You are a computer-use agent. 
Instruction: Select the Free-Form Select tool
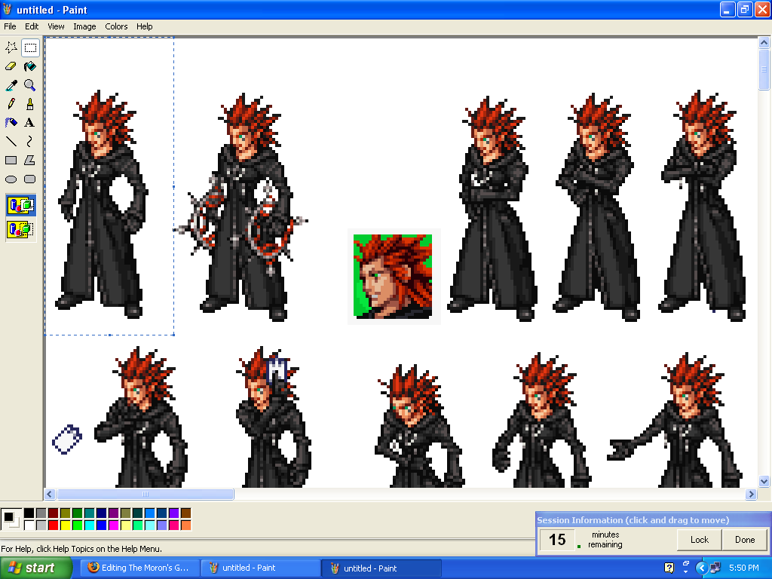[11, 47]
